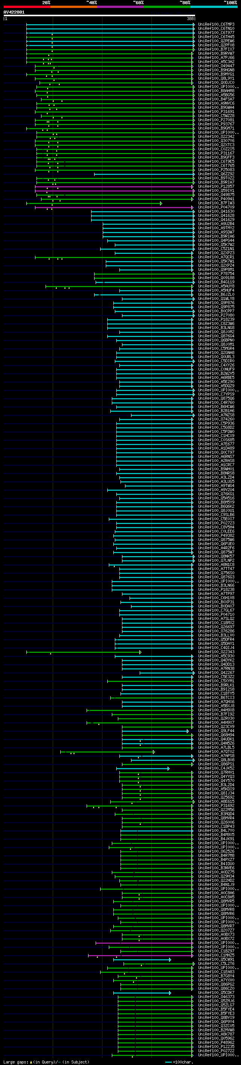Open the UniRef100_A9TMY2 hit
This screenshot has width=241, height=1065.
216,228
